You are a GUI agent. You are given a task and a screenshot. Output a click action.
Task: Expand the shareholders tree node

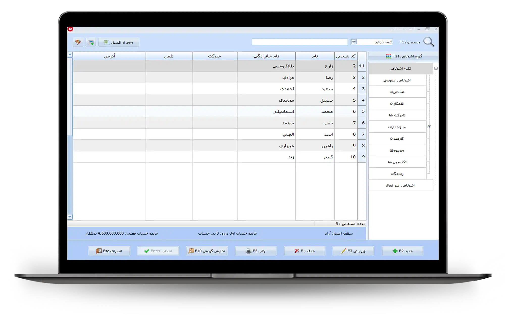coord(429,127)
